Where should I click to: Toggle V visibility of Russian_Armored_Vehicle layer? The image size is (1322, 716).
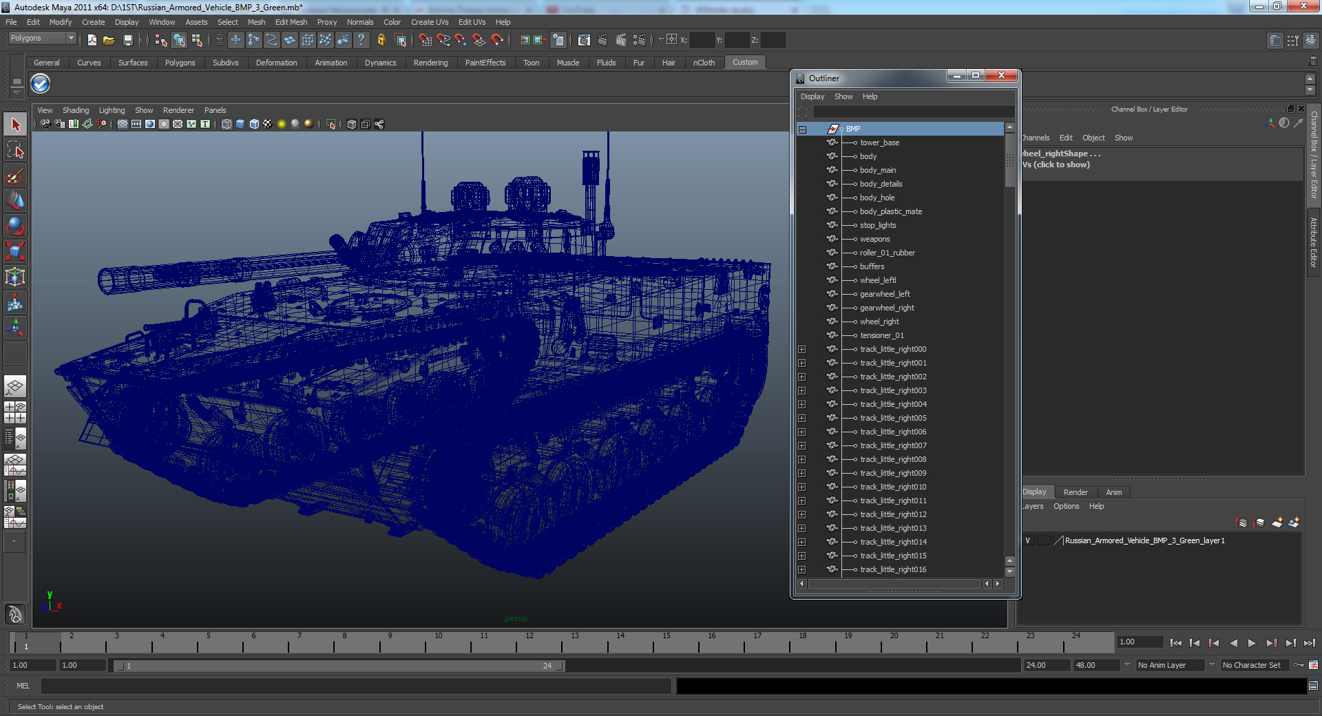point(1027,540)
